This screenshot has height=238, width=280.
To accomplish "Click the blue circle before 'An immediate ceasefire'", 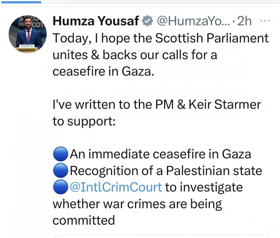I will (x=61, y=154).
